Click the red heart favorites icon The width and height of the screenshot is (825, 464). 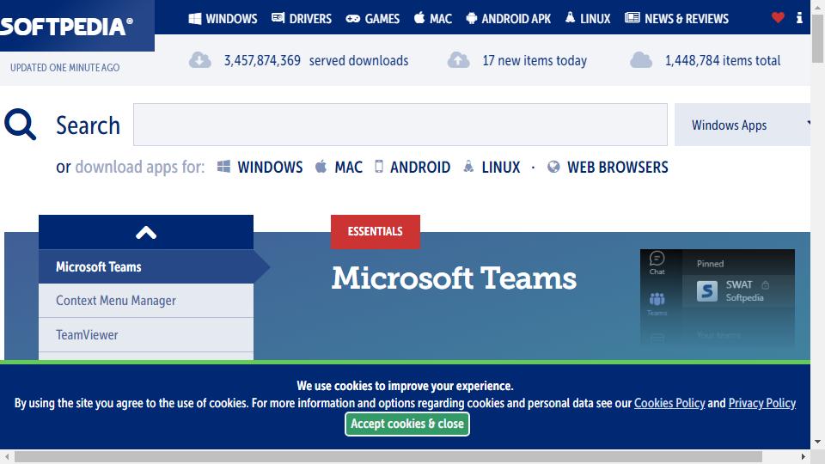[778, 17]
